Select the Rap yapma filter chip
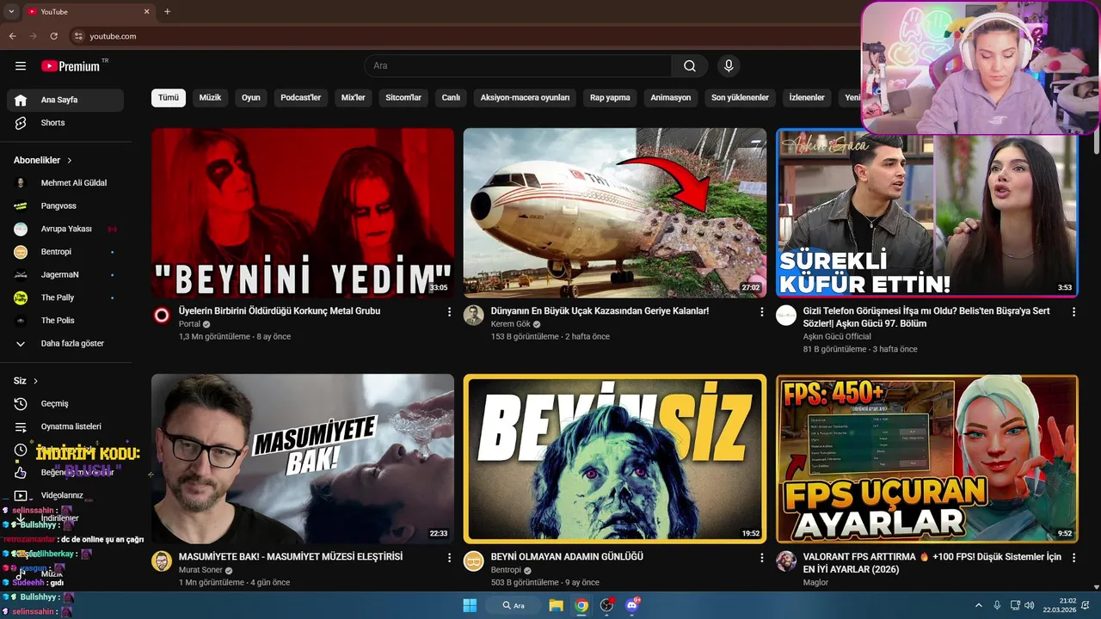The width and height of the screenshot is (1101, 619). coord(610,98)
